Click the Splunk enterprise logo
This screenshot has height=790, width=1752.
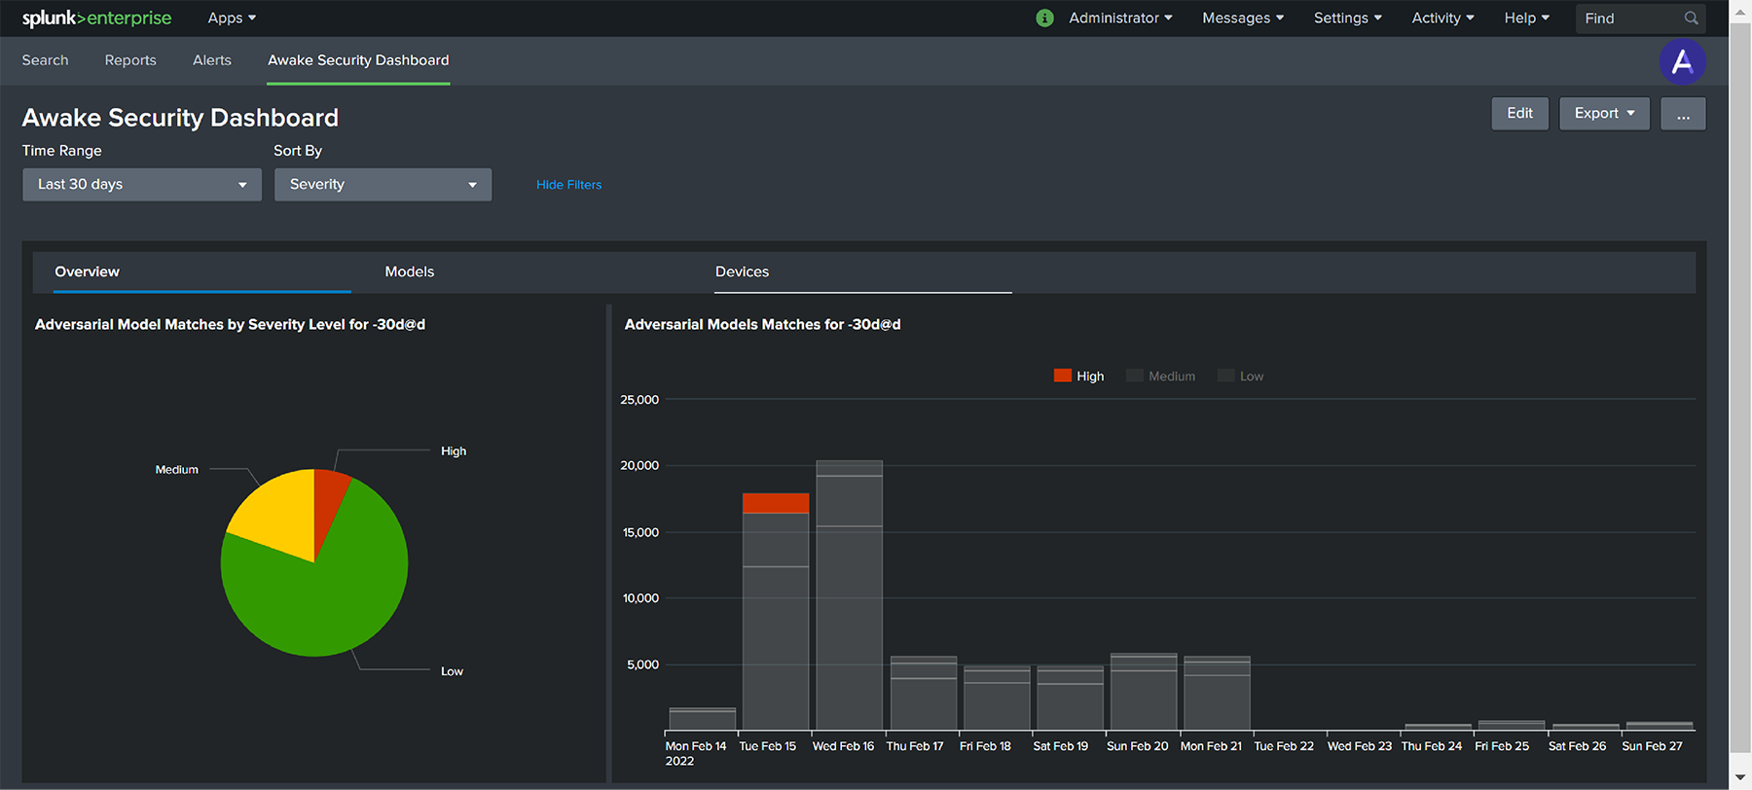click(96, 18)
